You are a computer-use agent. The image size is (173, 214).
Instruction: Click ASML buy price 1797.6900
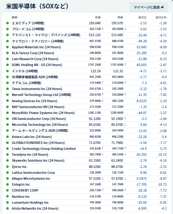coord(117,65)
